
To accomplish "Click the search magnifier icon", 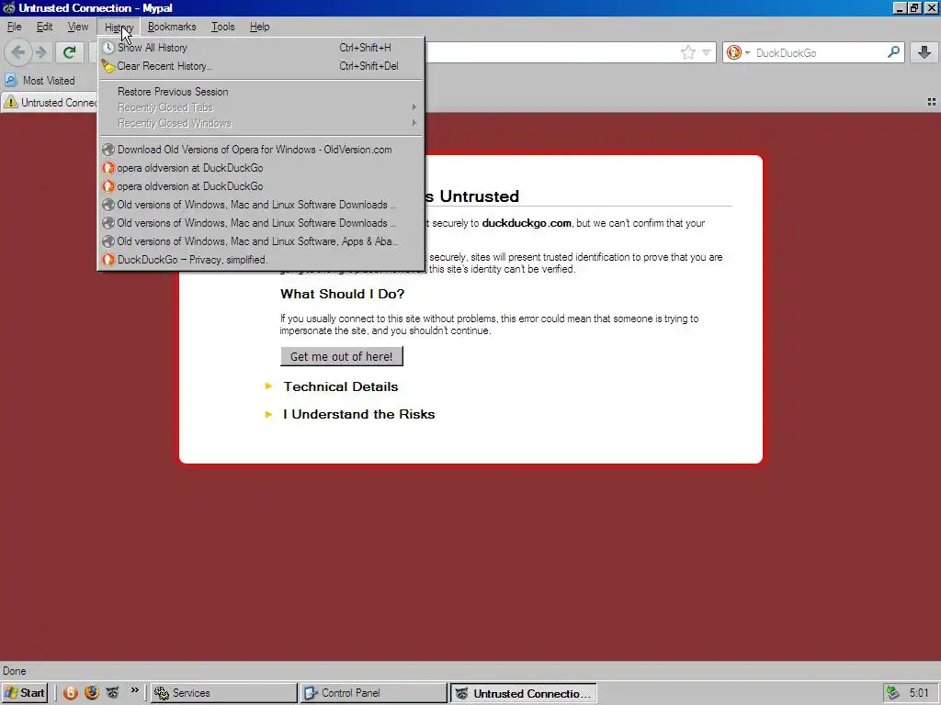I will [x=893, y=52].
